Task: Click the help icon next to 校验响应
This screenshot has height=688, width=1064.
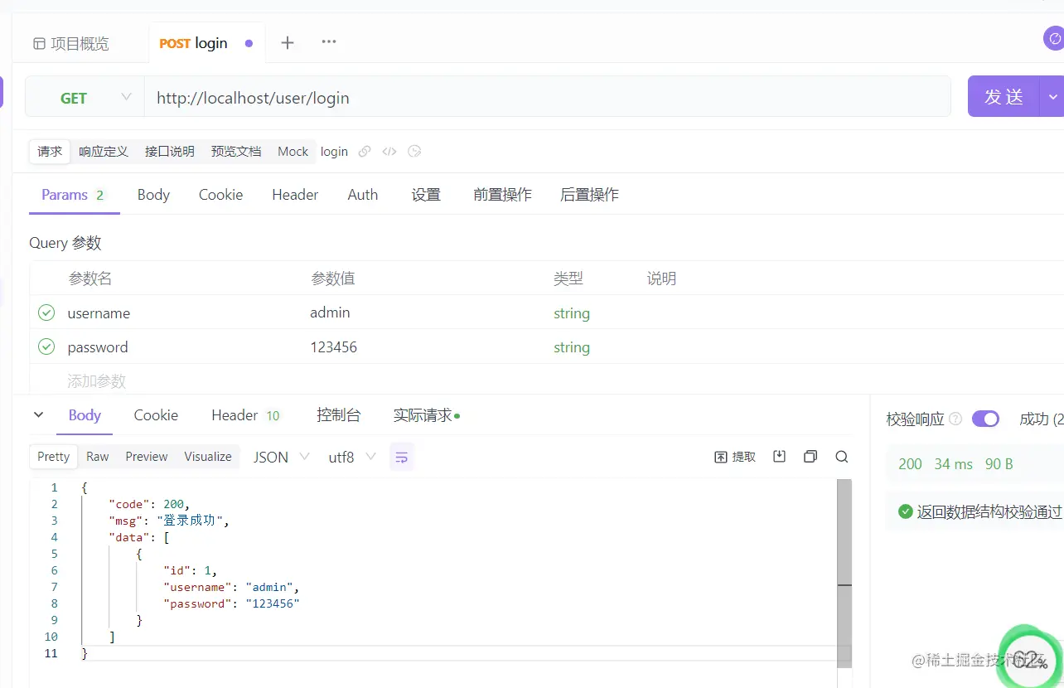Action: click(955, 419)
